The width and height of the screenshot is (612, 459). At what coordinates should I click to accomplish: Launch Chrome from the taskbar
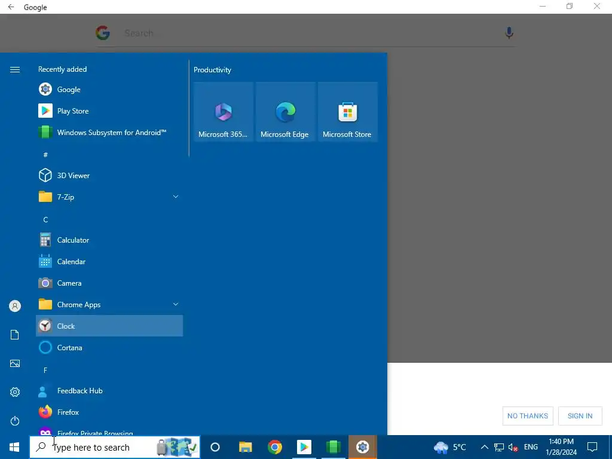[275, 447]
